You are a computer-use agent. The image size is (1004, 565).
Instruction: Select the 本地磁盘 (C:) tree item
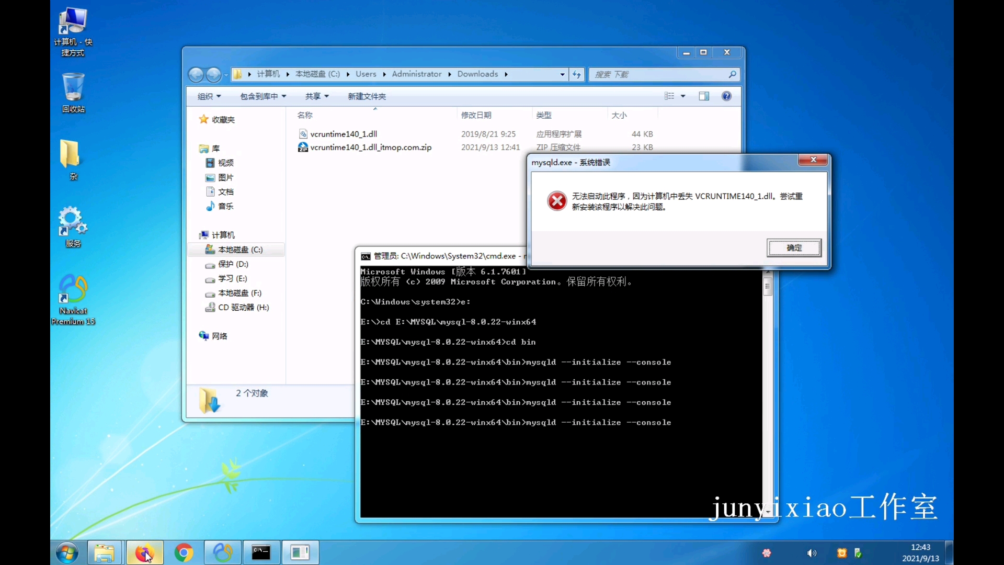[241, 250]
